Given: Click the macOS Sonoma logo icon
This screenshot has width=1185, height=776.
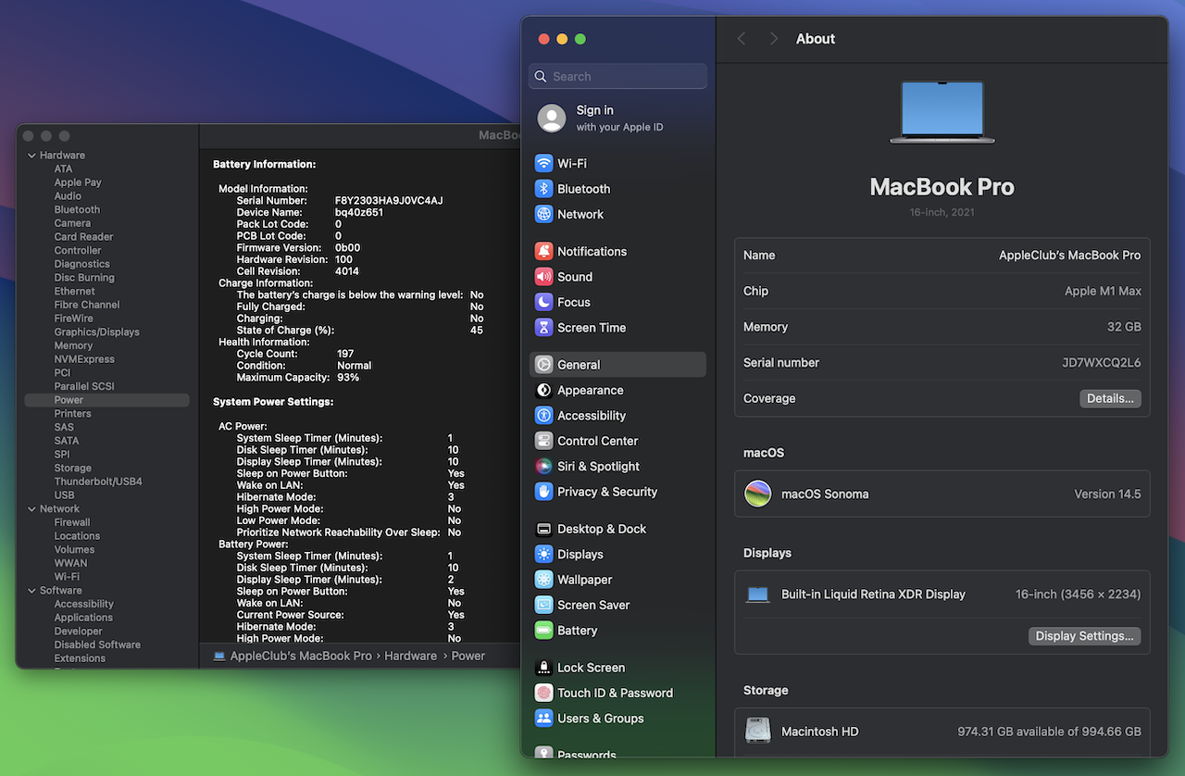Looking at the screenshot, I should pos(758,494).
